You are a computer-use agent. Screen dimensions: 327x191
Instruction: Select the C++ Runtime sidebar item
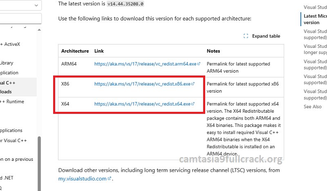coord(12,102)
